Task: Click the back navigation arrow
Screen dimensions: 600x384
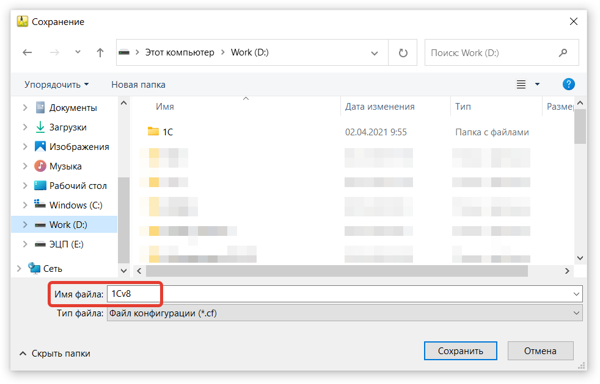Action: (x=27, y=53)
